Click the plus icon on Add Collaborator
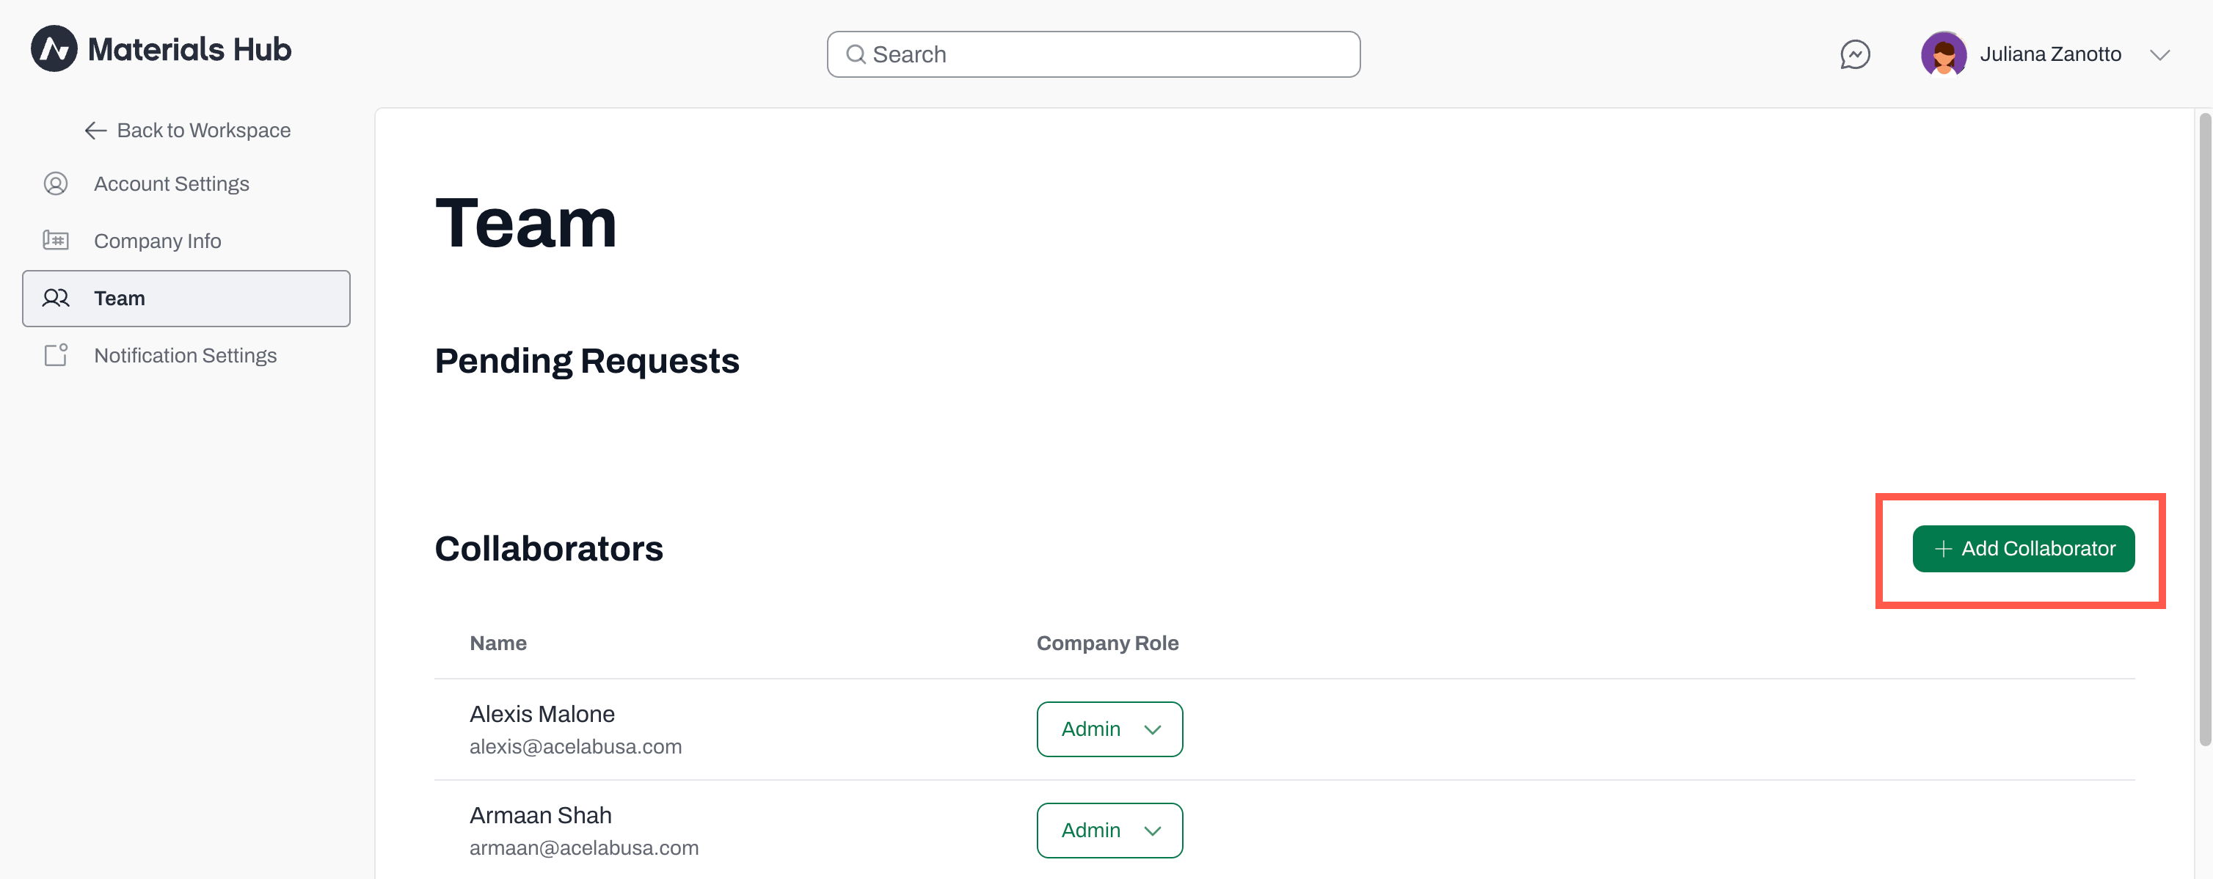The image size is (2213, 879). 1943,548
